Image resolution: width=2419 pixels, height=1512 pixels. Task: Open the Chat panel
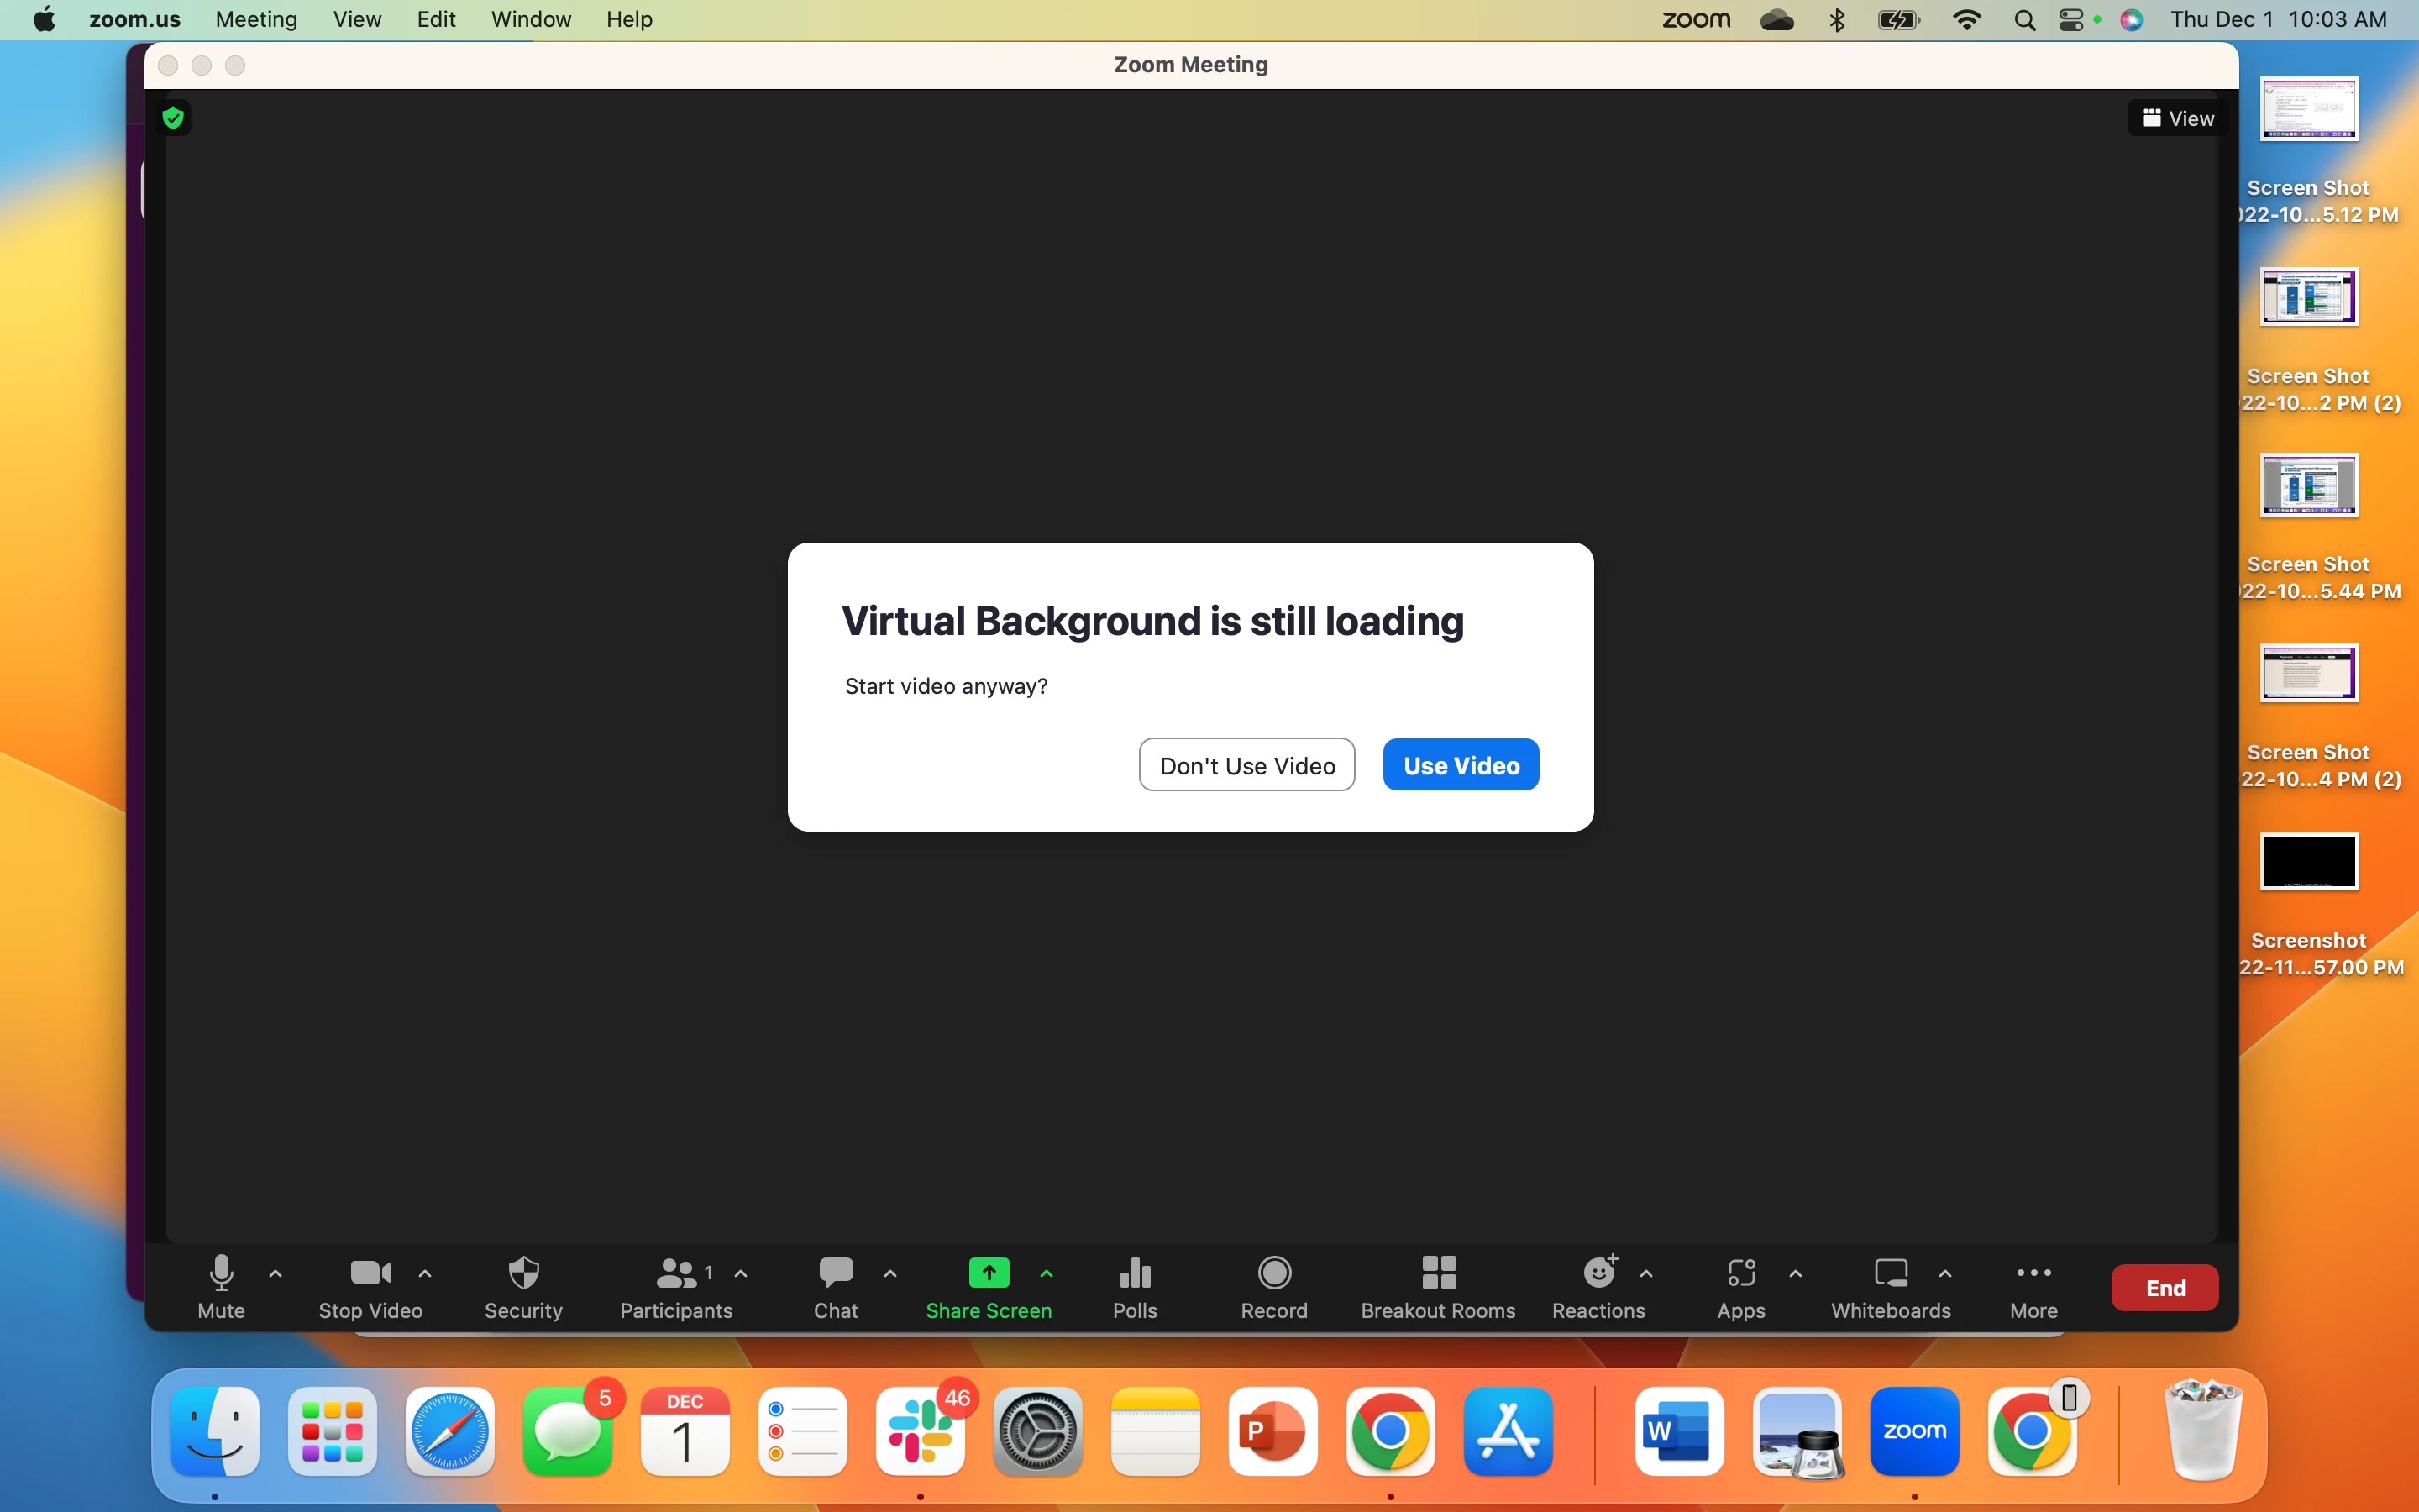point(836,1273)
